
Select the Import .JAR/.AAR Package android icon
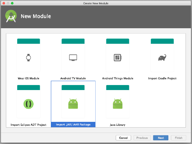point(73,104)
